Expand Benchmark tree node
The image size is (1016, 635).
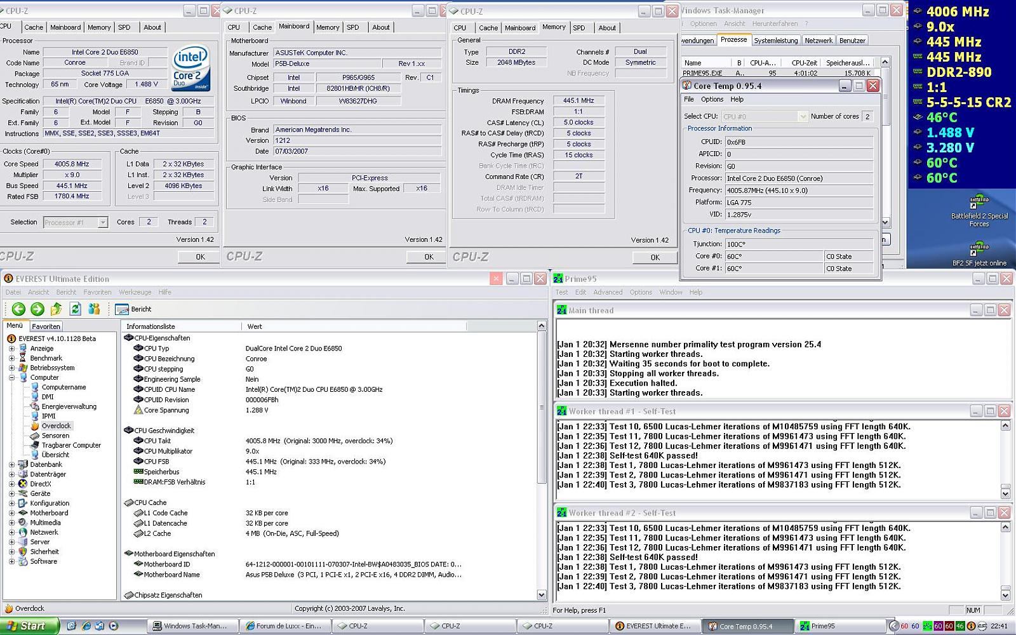pos(11,358)
